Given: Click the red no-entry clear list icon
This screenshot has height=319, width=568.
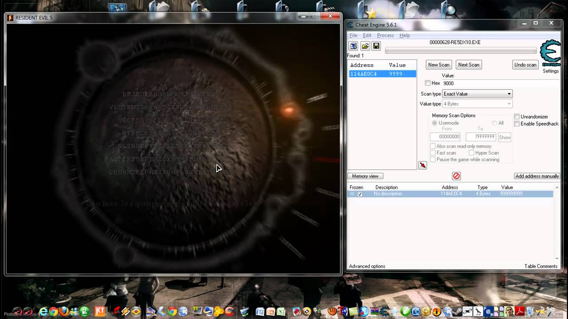Looking at the screenshot, I should coord(456,176).
